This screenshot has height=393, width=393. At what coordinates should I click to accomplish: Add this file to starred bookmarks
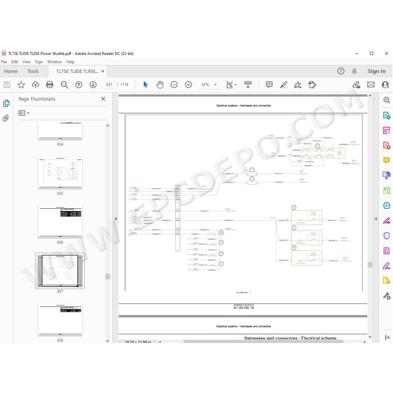21,85
